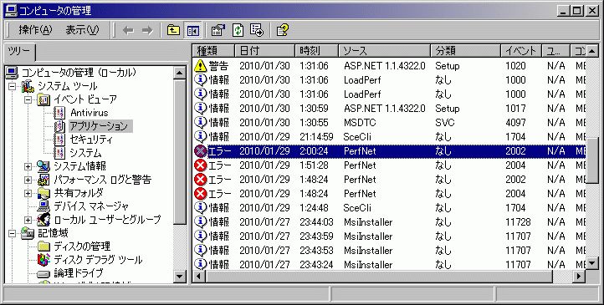This screenshot has width=604, height=305.
Task: Sort by 日付 column header
Action: tap(265, 51)
